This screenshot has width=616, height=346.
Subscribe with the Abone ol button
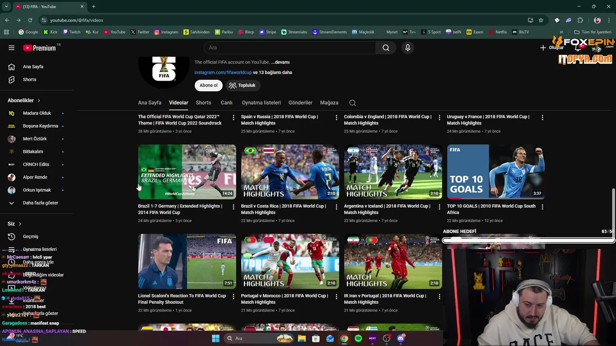[208, 85]
